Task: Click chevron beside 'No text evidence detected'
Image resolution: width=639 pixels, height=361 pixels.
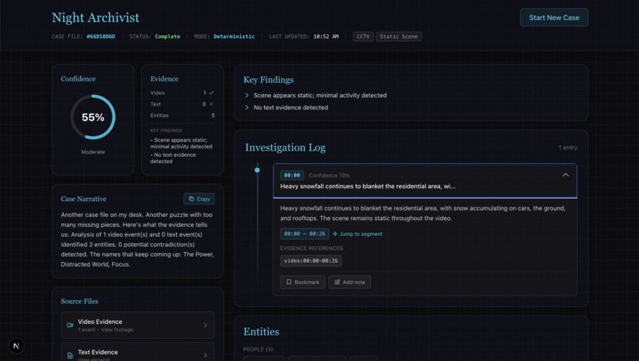Action: [247, 108]
